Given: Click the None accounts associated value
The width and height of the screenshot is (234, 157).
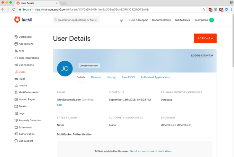Looking at the screenshot, I should pos(112,125).
